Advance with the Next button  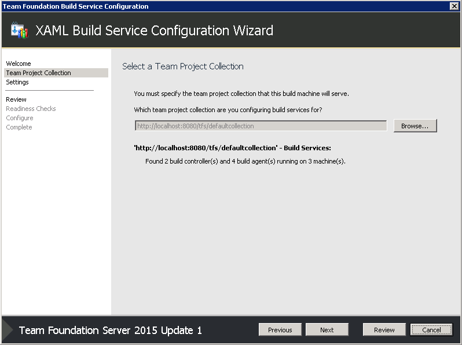327,330
